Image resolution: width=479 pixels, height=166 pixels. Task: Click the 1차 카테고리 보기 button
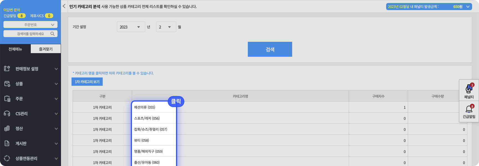coord(87,82)
